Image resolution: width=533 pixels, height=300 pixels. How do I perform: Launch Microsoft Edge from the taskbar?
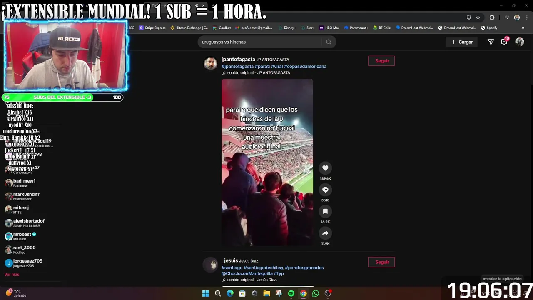click(230, 293)
